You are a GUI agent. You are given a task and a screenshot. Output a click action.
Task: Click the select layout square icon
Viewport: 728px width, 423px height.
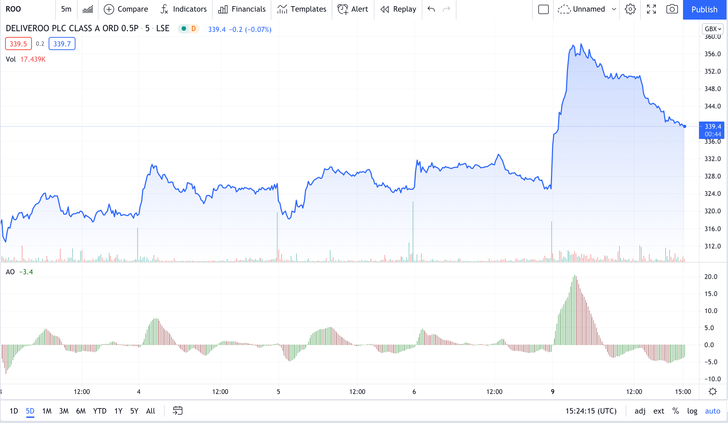[x=543, y=9]
